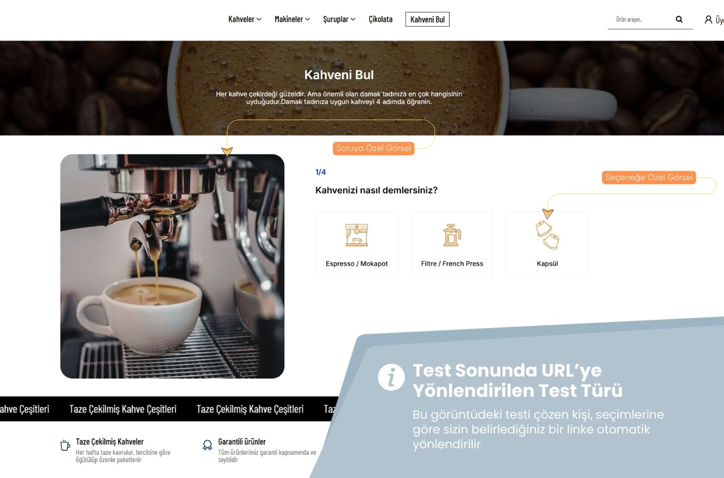The image size is (724, 478).
Task: Select the coffee capsule icon
Action: click(547, 236)
